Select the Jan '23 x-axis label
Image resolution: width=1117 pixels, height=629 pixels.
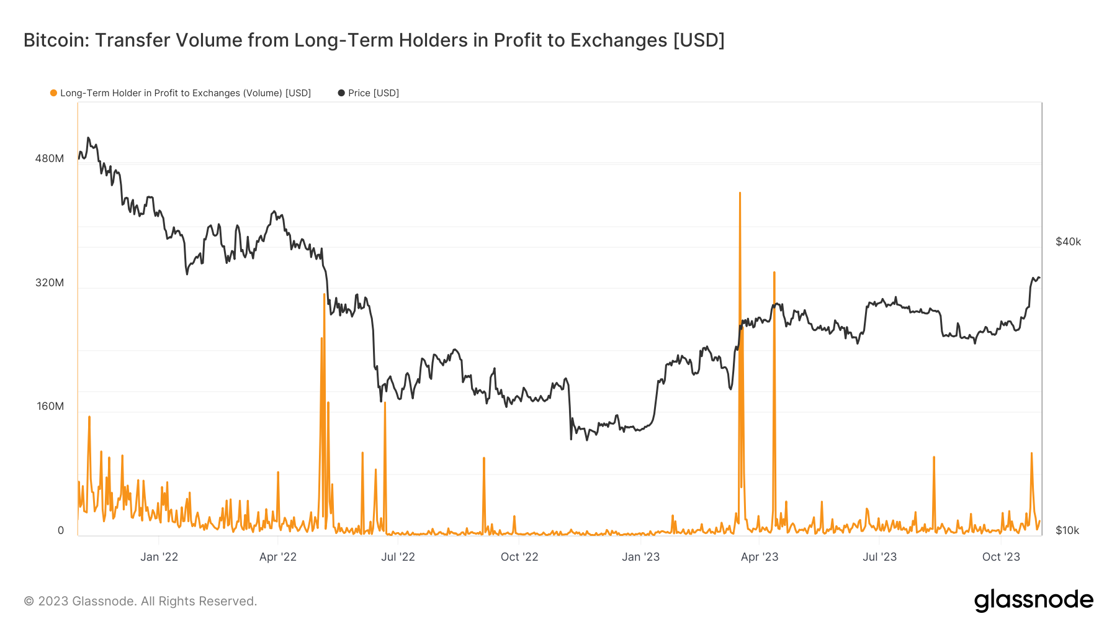(640, 557)
